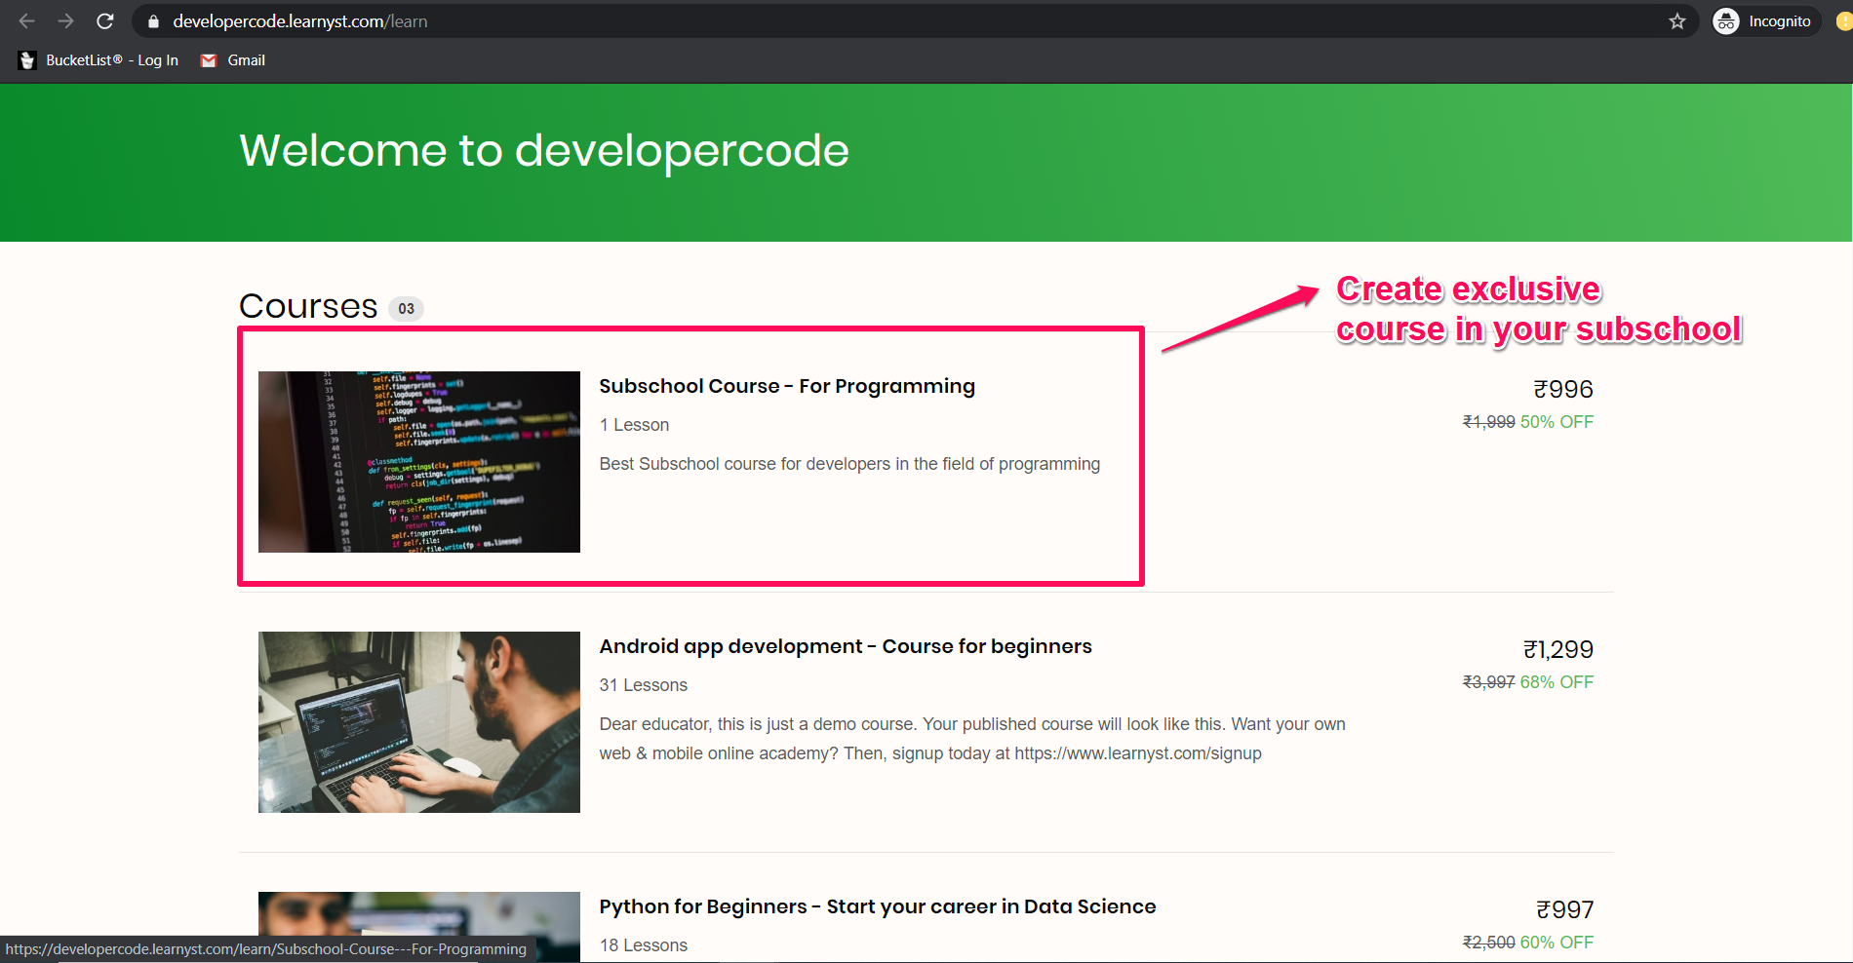Image resolution: width=1853 pixels, height=963 pixels.
Task: Click 'Welcome to developercode' banner heading
Action: (x=544, y=151)
